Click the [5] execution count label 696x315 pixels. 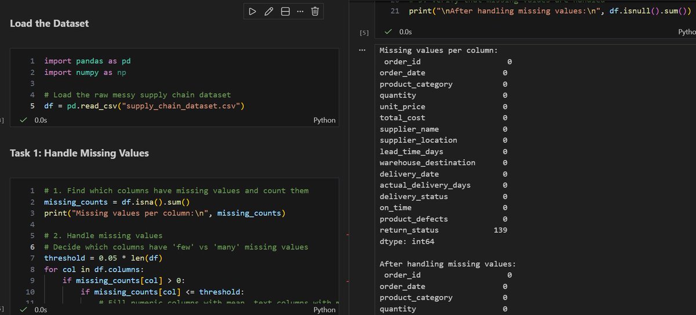point(364,33)
